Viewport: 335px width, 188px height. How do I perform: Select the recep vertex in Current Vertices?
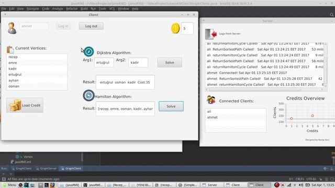(x=37, y=57)
